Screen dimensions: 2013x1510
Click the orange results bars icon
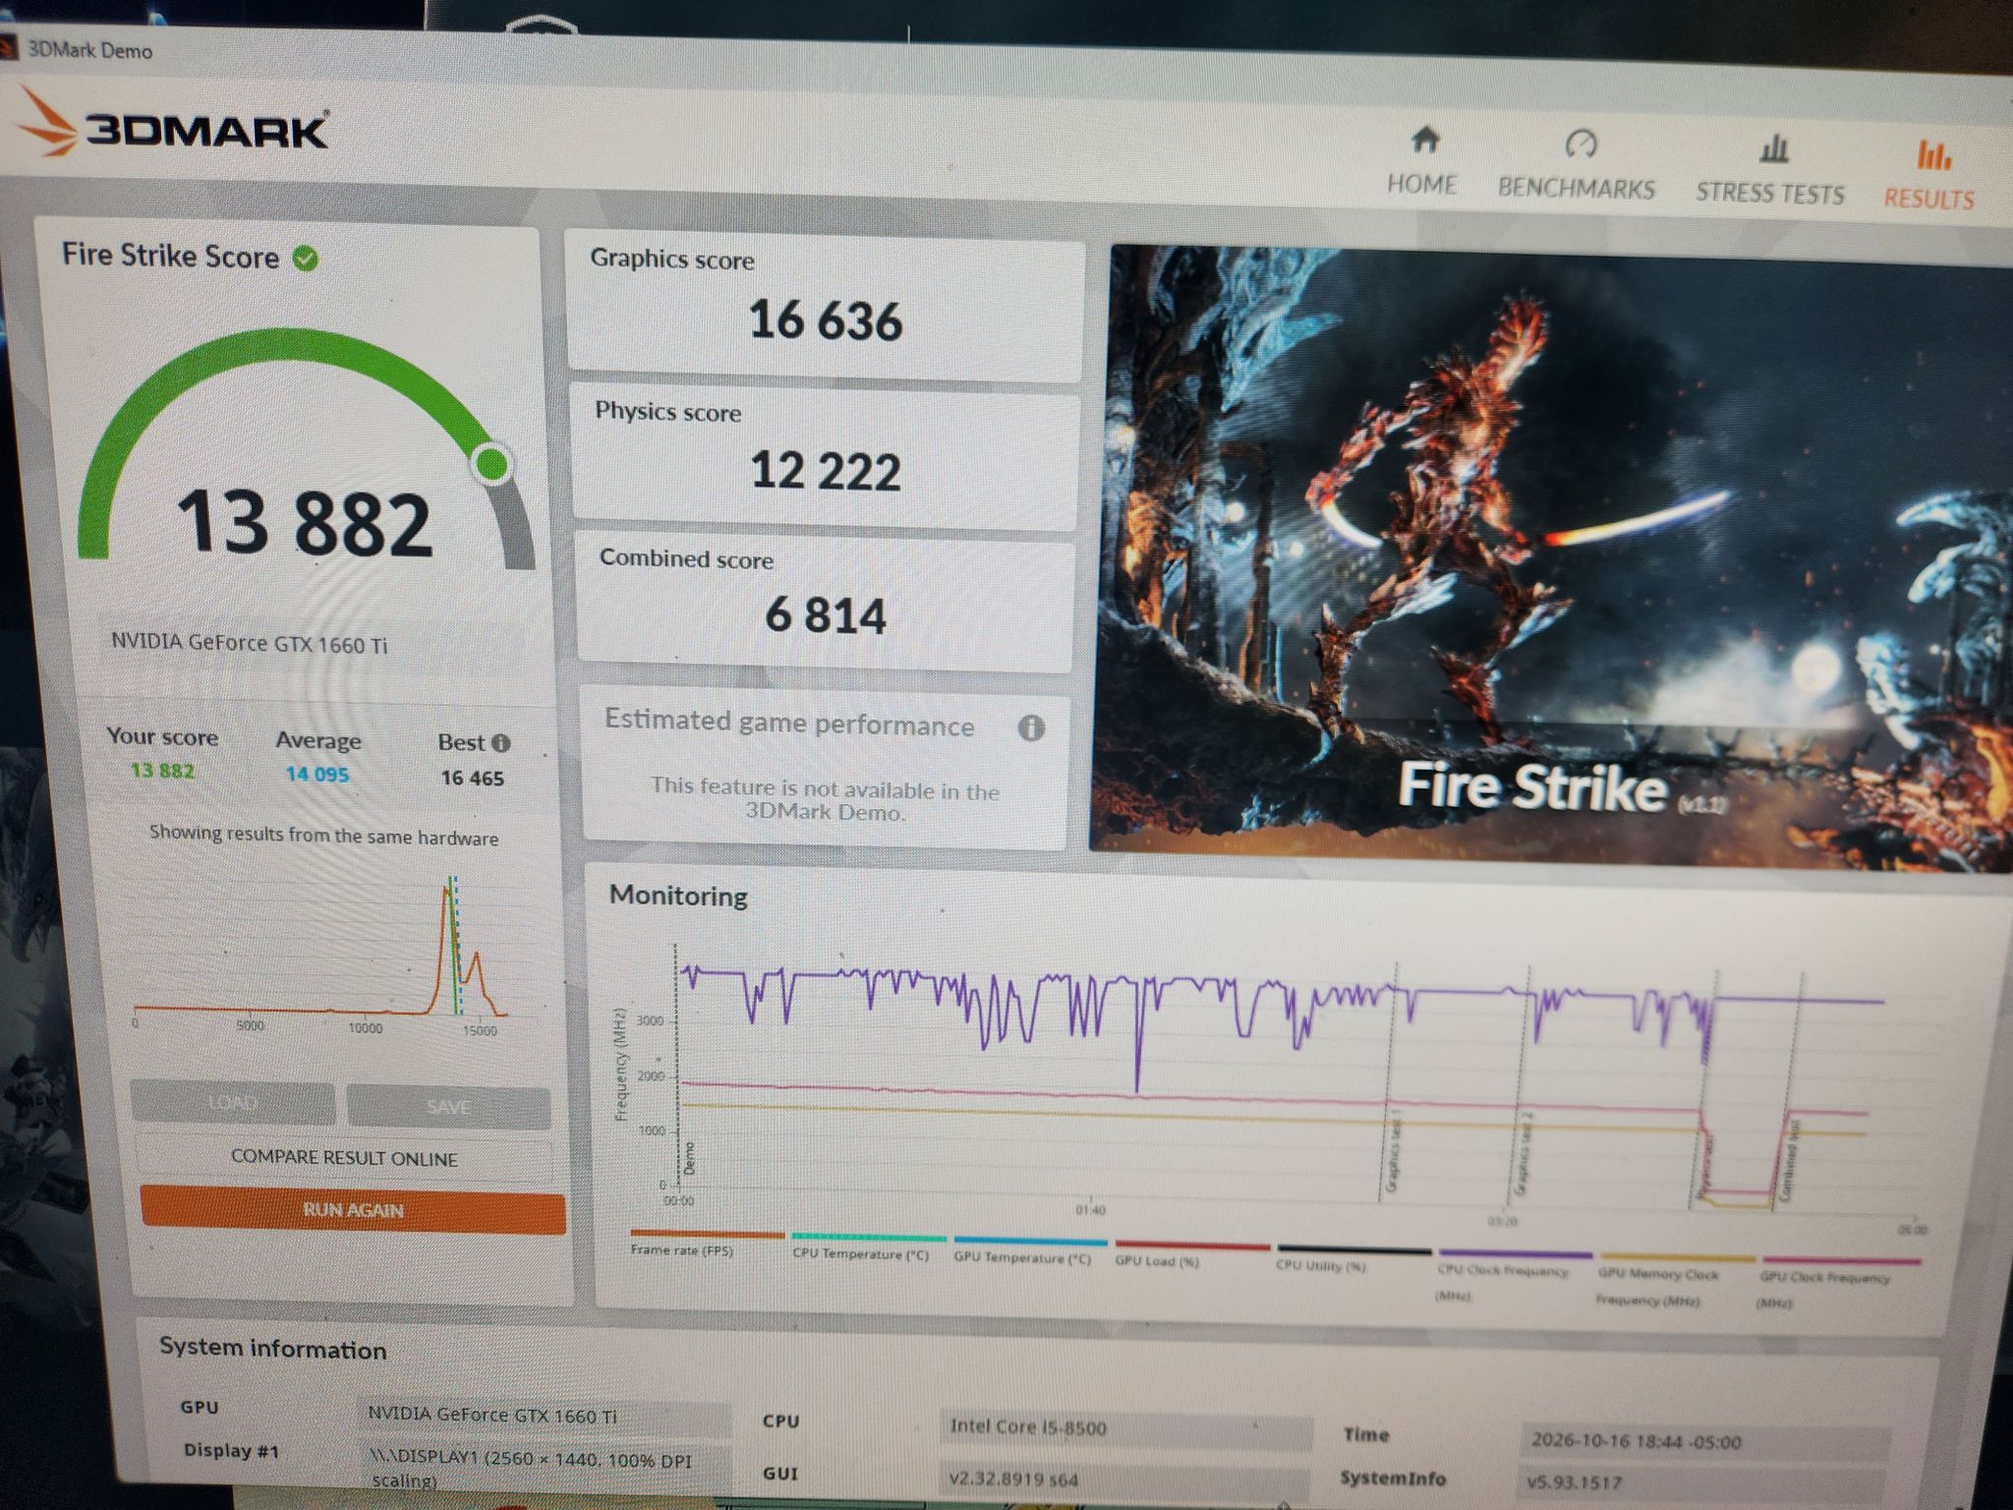[x=1933, y=155]
